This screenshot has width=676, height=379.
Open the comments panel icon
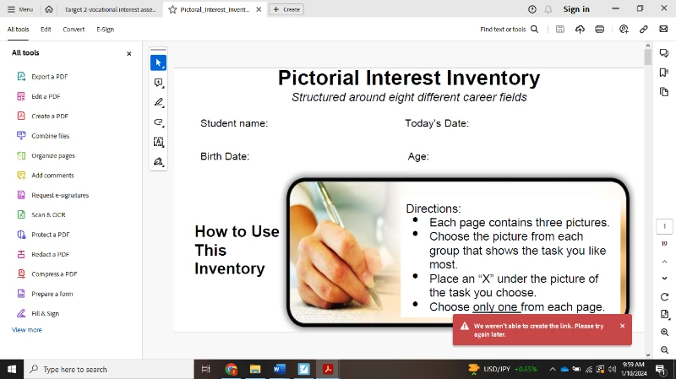pyautogui.click(x=664, y=53)
